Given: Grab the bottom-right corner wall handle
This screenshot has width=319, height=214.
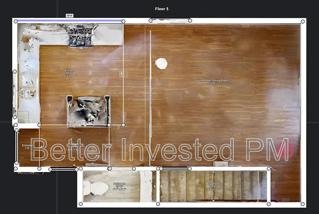Looking at the screenshot, I should 303,204.
